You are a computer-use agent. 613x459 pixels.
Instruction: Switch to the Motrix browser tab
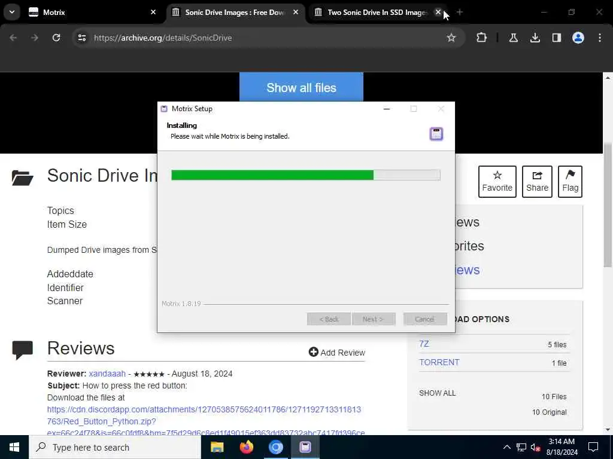coord(92,12)
